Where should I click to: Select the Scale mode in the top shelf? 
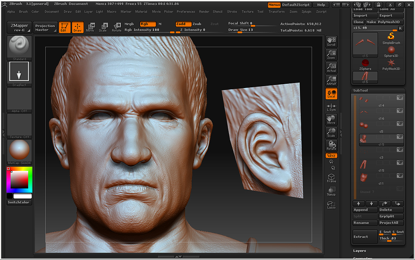click(103, 27)
